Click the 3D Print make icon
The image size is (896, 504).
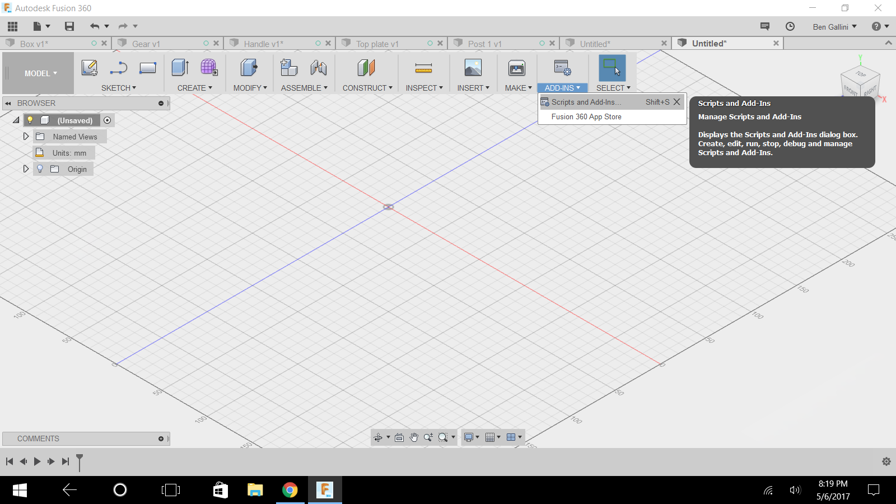[x=516, y=68]
